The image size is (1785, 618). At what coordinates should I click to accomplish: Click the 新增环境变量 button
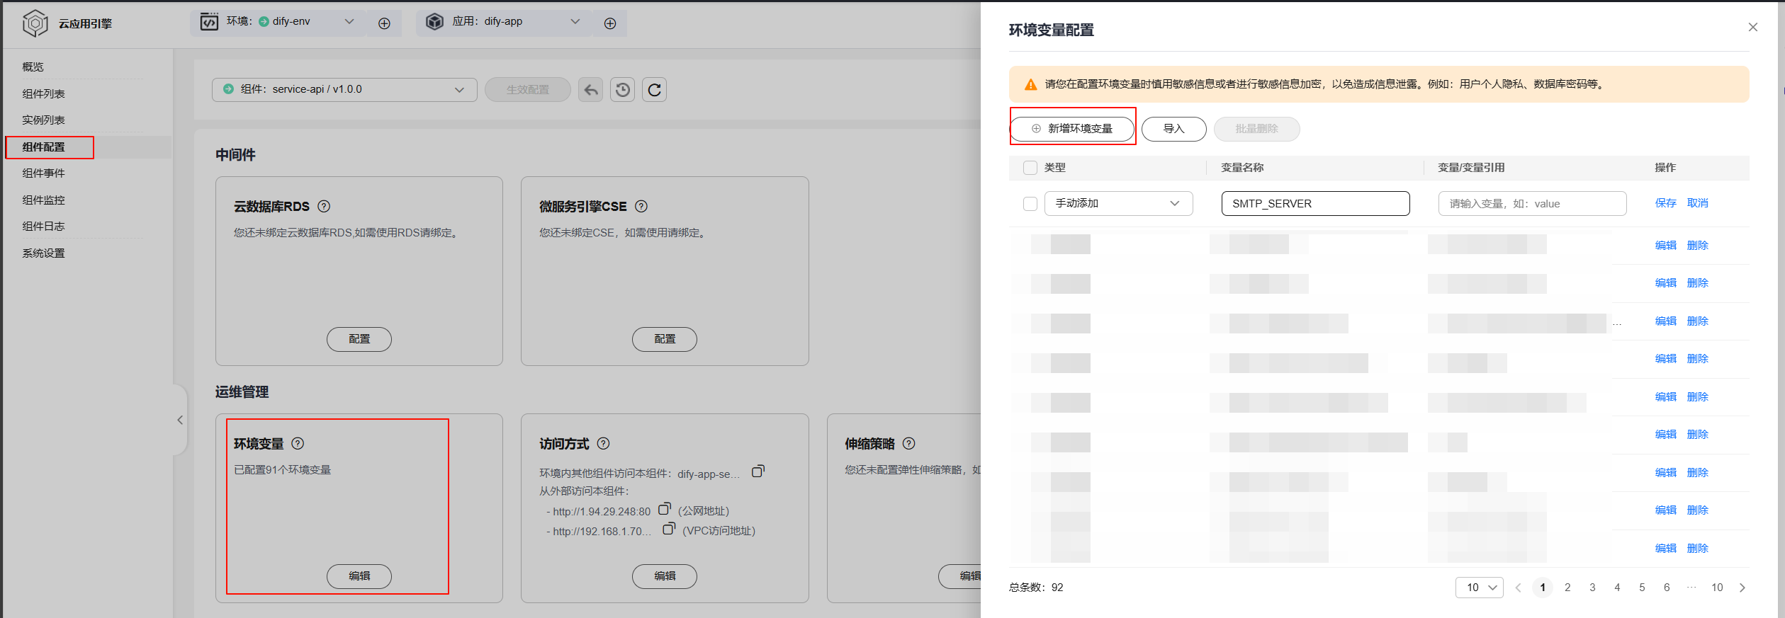tap(1072, 129)
